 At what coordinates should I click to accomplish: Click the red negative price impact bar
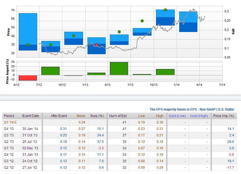pyautogui.click(x=28, y=78)
